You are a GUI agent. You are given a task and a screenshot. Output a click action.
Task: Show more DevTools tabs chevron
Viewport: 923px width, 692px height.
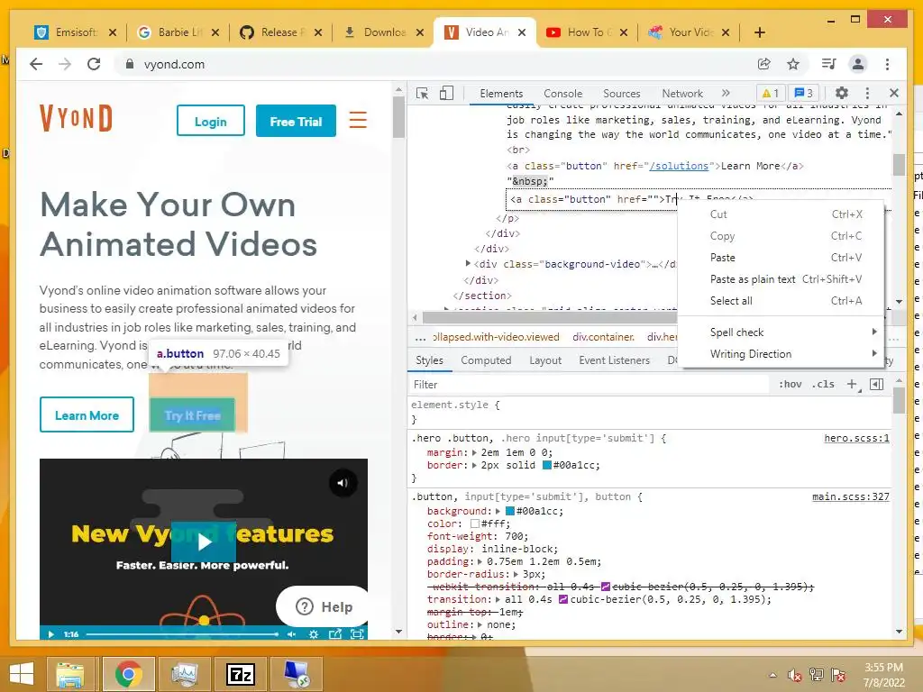point(726,93)
